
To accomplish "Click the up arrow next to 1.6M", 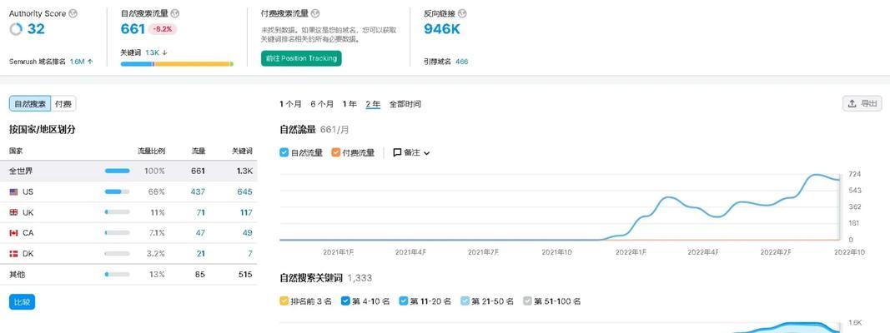I will [x=90, y=61].
